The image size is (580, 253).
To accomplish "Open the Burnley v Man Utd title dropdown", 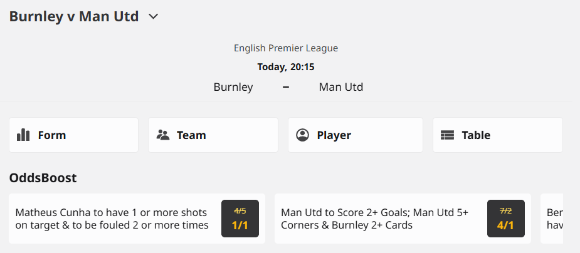I will 74,17.
